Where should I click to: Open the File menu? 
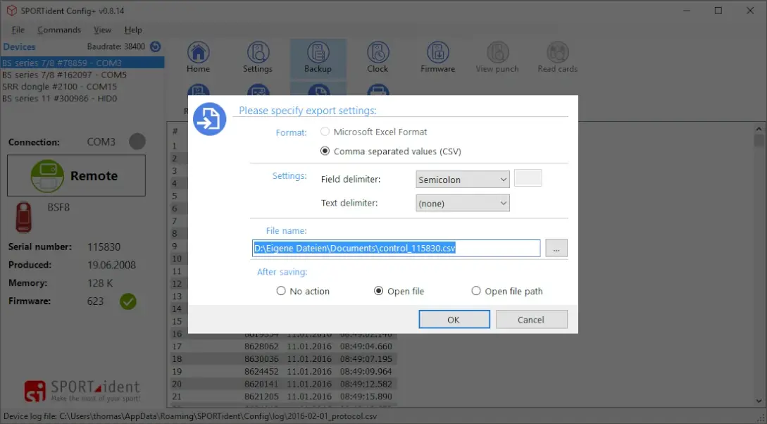[18, 30]
